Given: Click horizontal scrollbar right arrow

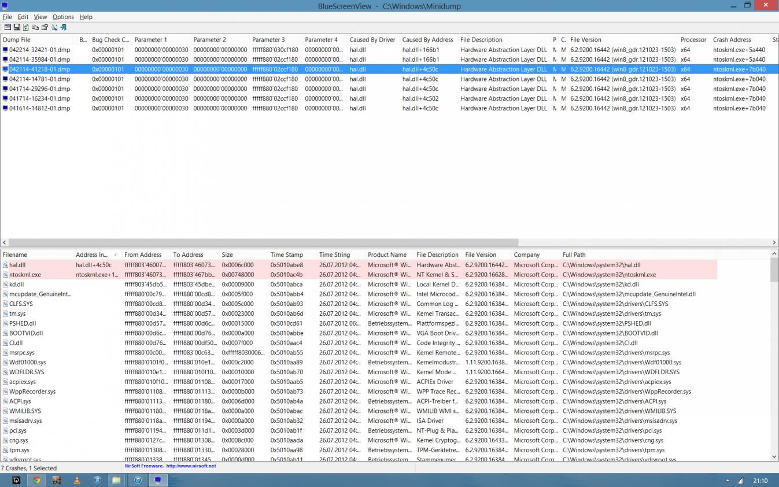Looking at the screenshot, I should (774, 243).
